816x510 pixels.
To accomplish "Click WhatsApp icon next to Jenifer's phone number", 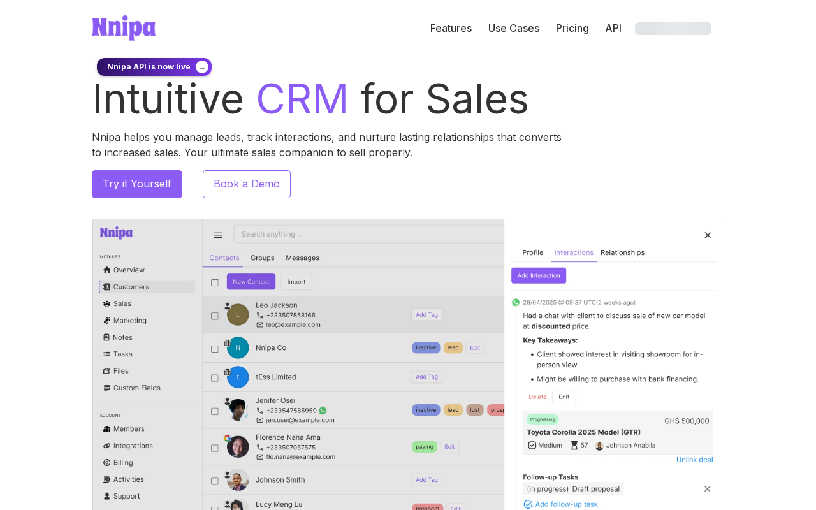I will pos(323,411).
